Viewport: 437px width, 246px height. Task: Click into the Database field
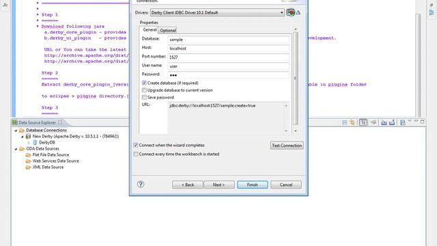click(228, 40)
